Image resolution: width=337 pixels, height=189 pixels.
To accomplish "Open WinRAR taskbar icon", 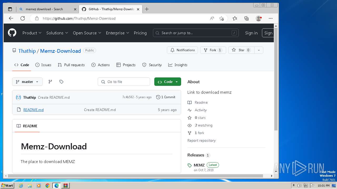I will 65,186.
